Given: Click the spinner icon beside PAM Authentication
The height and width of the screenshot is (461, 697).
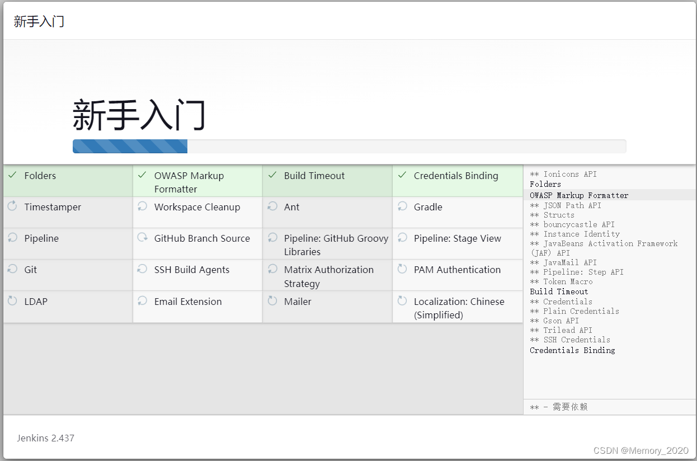Looking at the screenshot, I should pyautogui.click(x=402, y=269).
